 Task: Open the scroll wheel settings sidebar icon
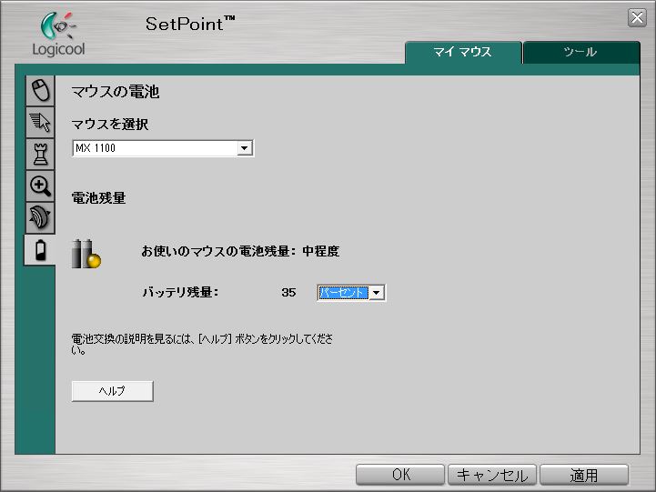coord(40,217)
